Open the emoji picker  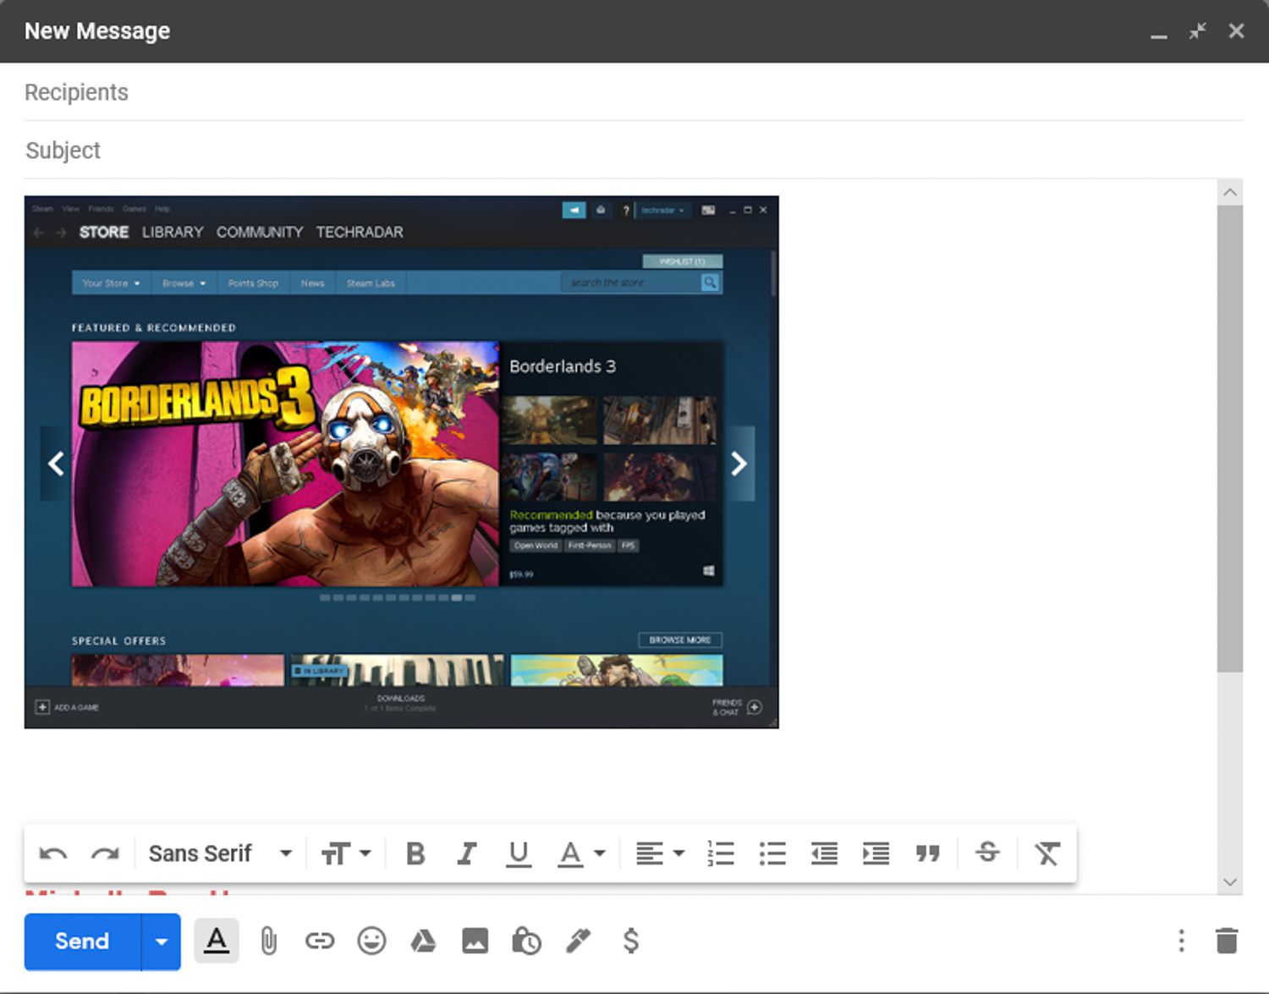371,941
